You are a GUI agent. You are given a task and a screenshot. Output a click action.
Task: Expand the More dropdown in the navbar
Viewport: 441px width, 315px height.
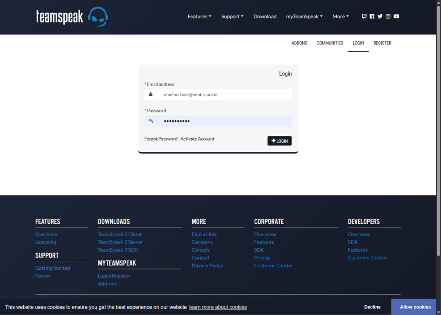pyautogui.click(x=340, y=16)
